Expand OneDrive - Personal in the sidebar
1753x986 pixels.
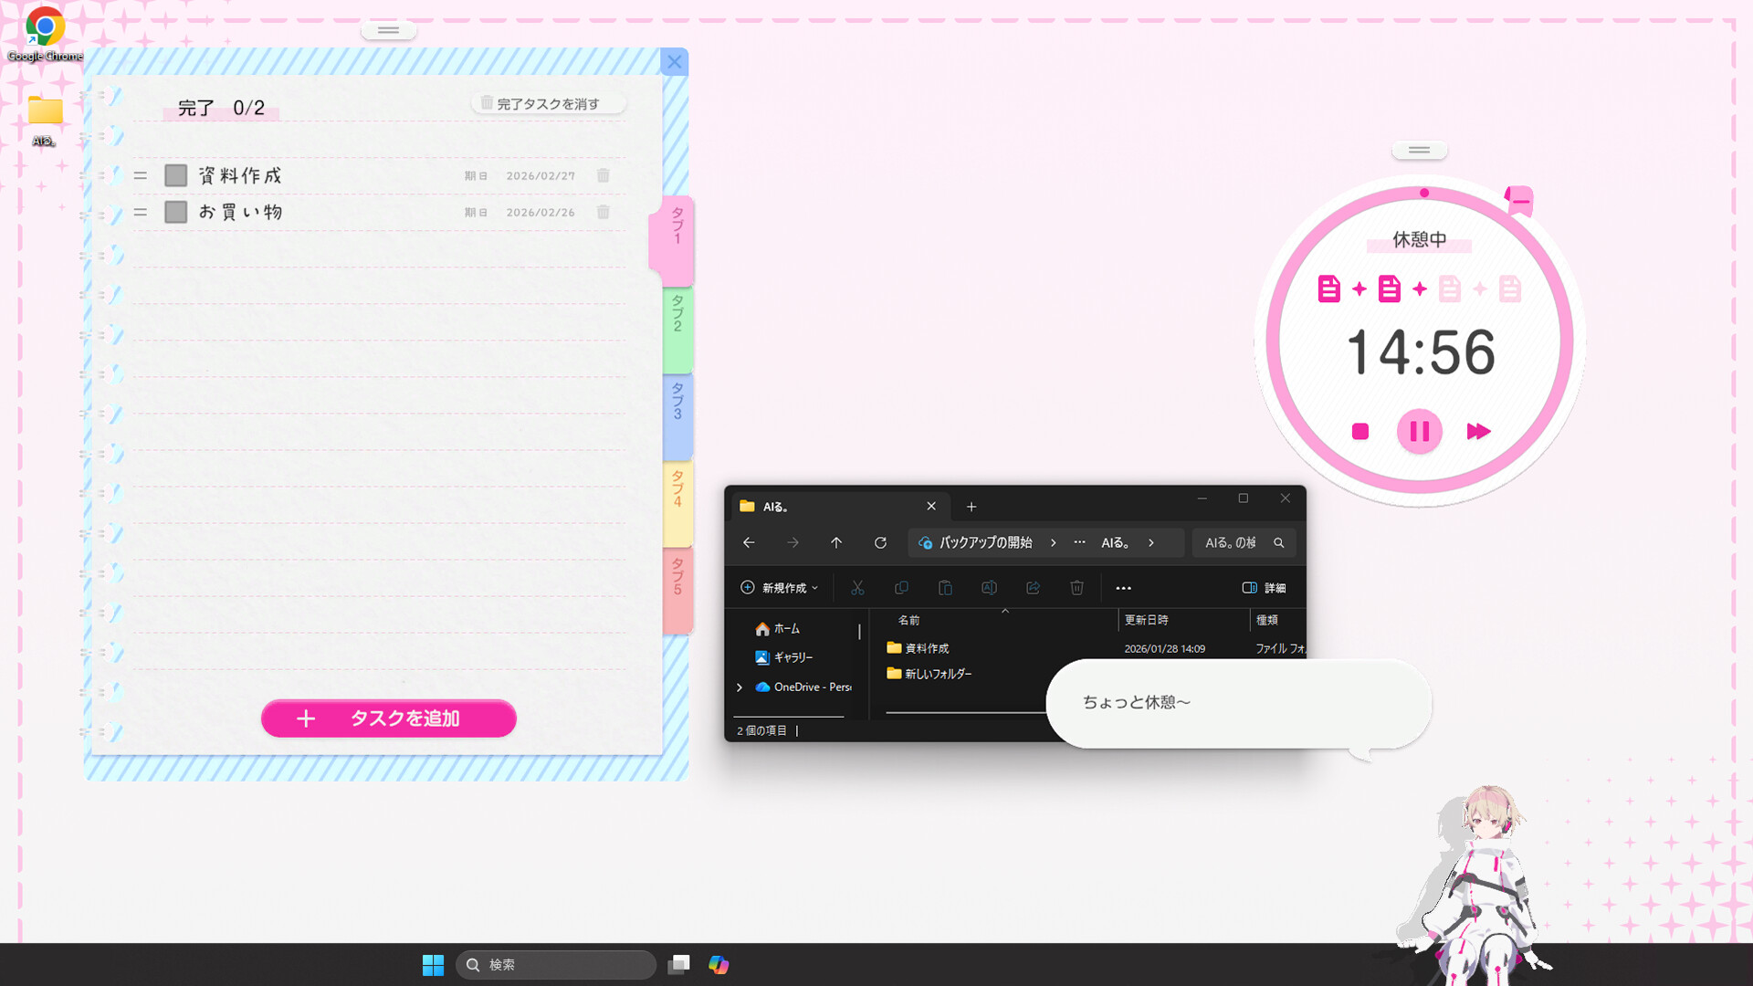(740, 687)
